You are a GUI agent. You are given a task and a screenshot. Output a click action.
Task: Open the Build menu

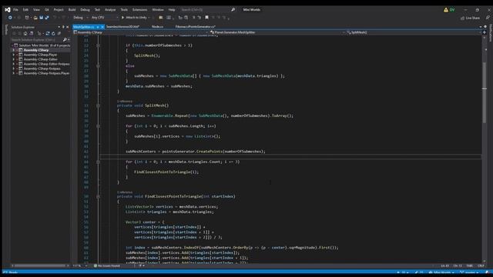tap(72, 10)
